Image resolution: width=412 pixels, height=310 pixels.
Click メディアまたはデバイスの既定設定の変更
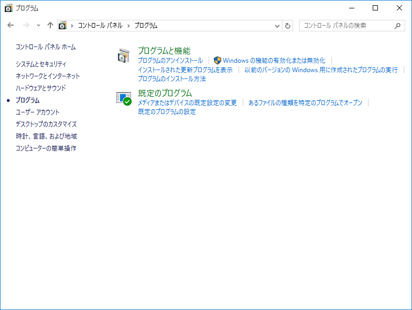click(x=187, y=102)
